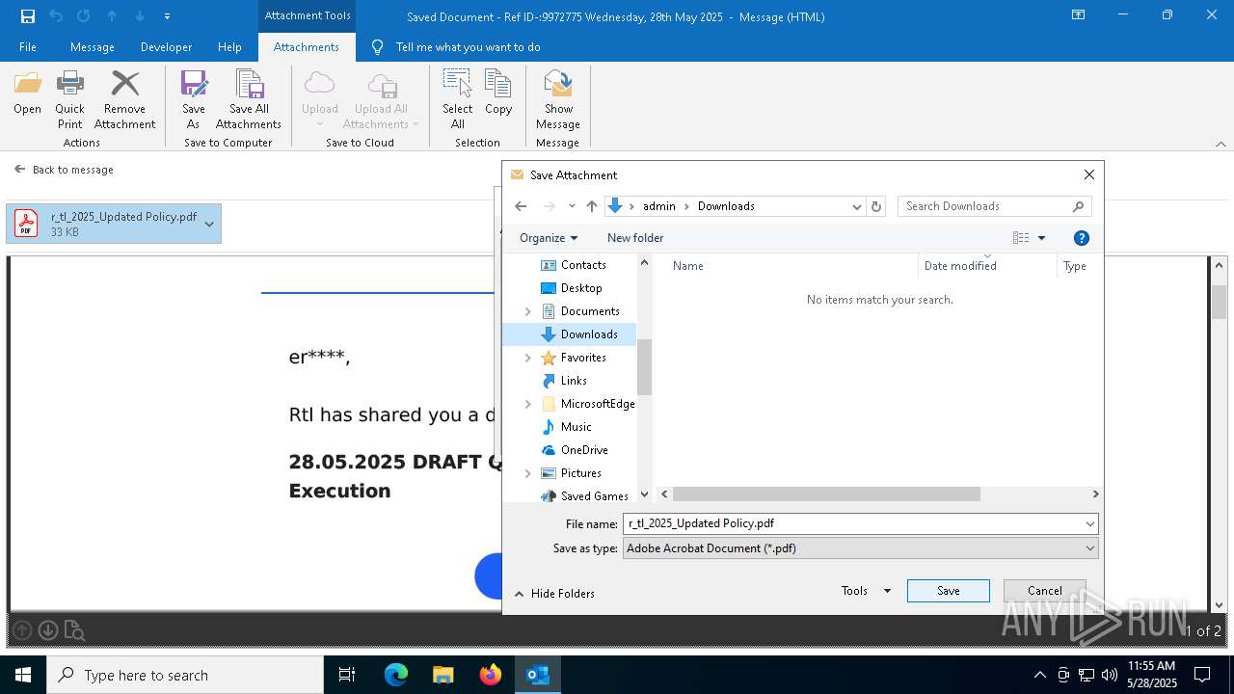Expand the Pictures folder node
The image size is (1234, 694).
click(x=527, y=473)
